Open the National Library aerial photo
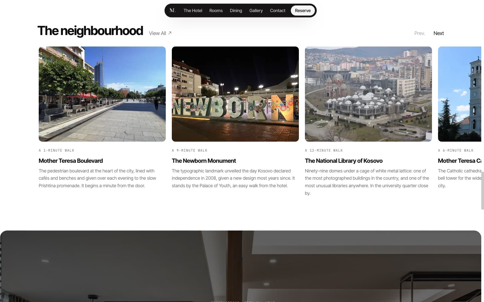 (x=368, y=94)
